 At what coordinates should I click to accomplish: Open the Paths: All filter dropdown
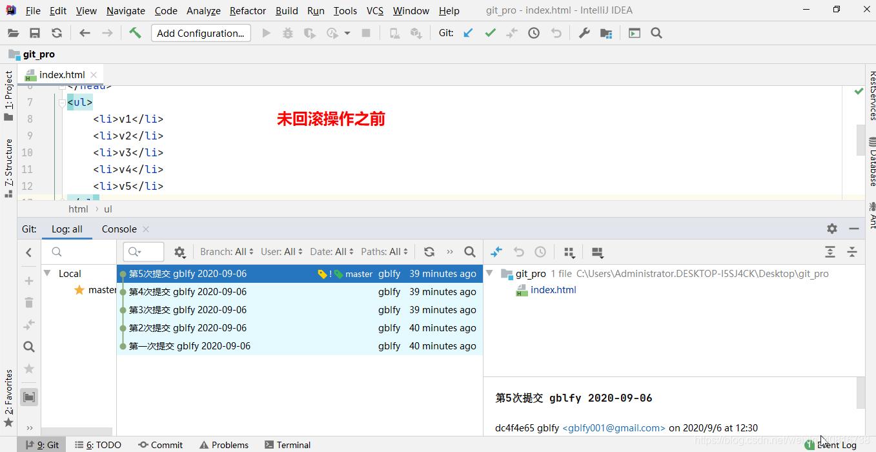coord(385,252)
